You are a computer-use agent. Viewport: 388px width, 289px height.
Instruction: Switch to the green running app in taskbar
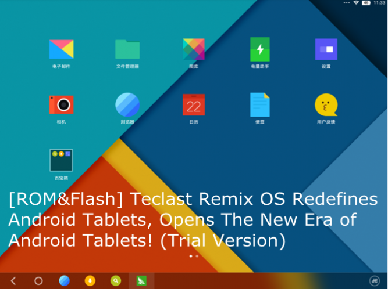[141, 281]
